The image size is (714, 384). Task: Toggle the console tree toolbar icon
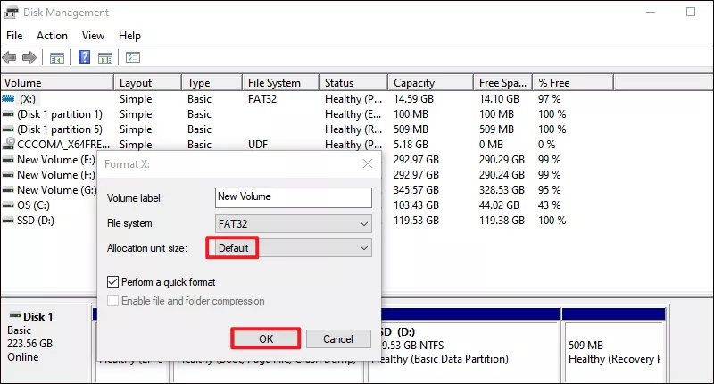(x=57, y=58)
